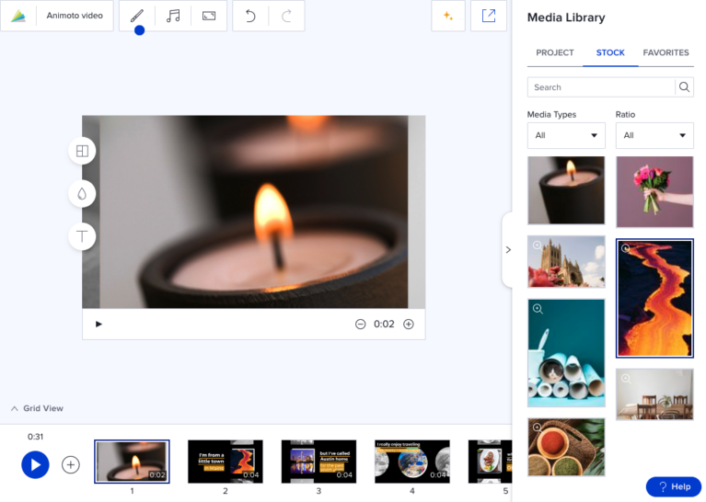Viewport: 706px width, 502px height.
Task: Click the Animoto video title
Action: (x=75, y=16)
